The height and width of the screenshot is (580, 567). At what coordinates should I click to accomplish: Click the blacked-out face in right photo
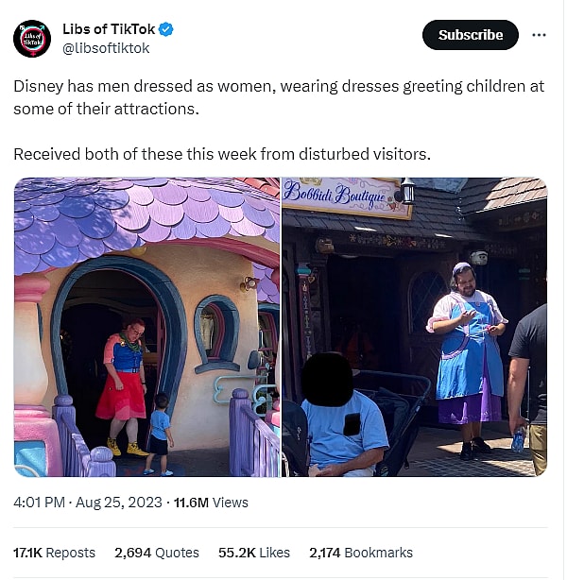coord(327,379)
